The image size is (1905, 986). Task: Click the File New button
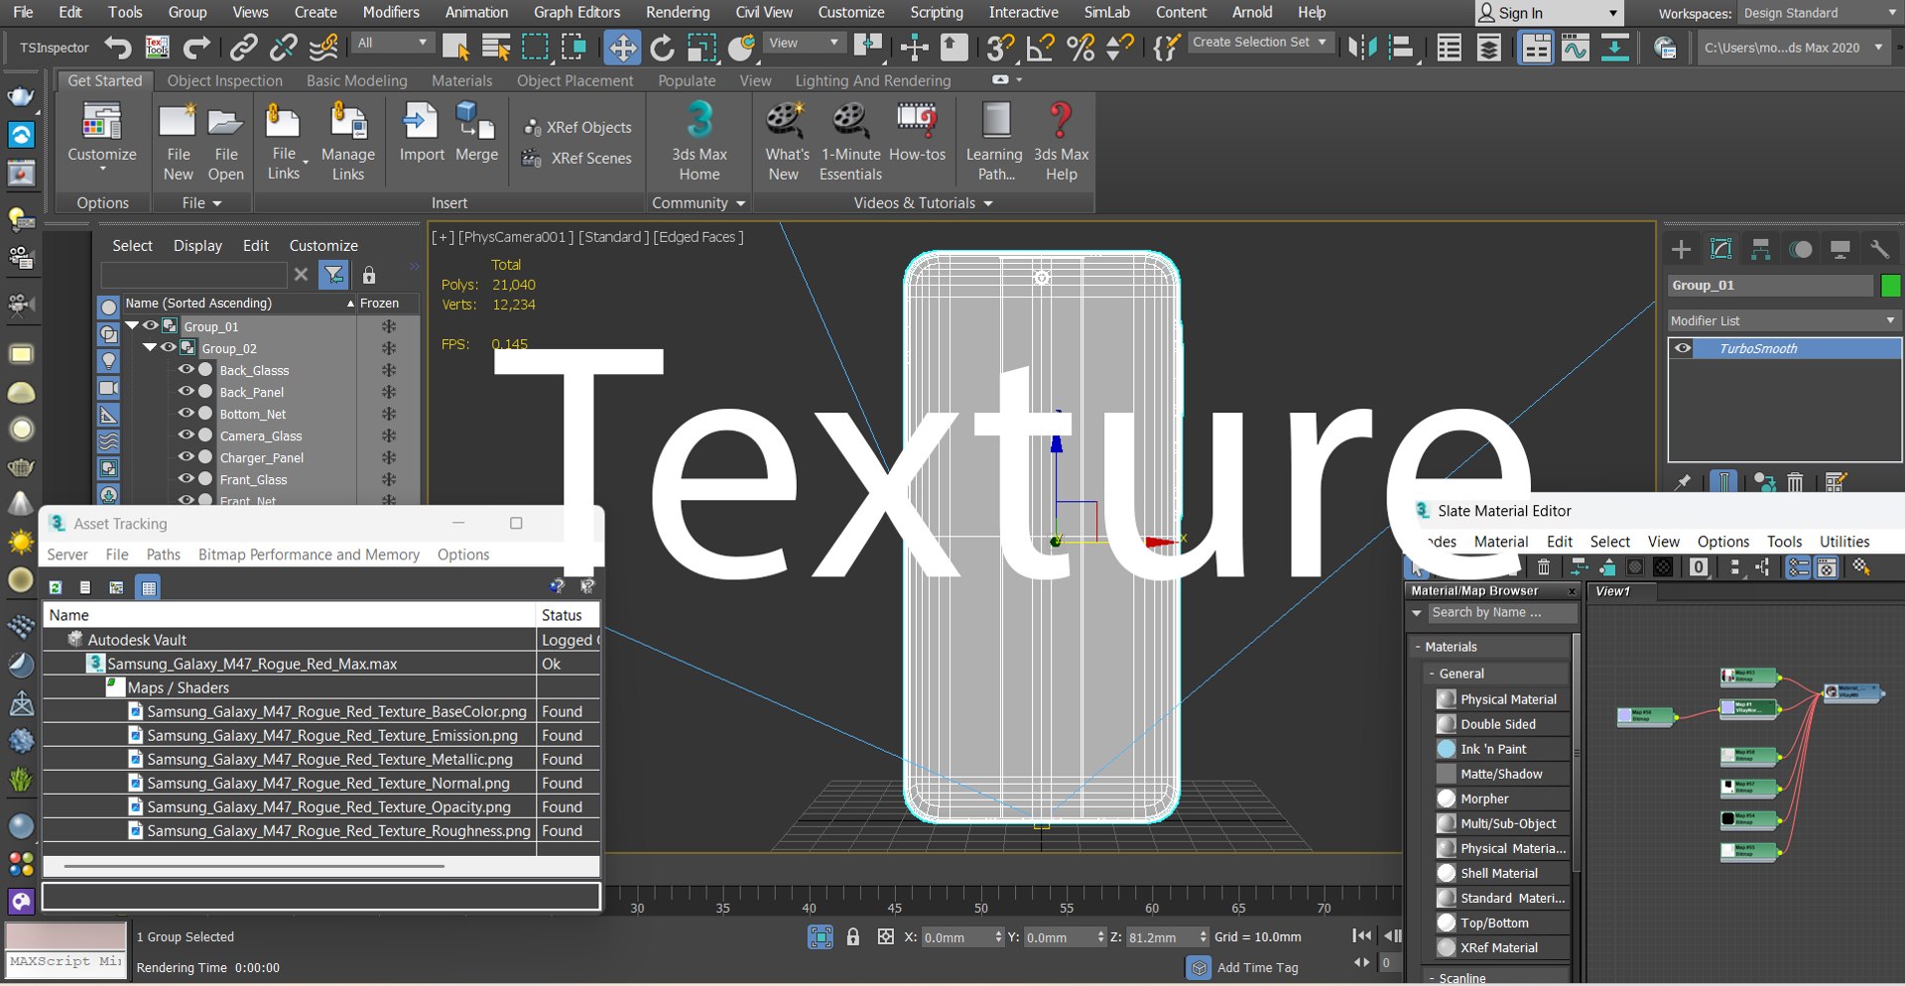click(x=178, y=142)
